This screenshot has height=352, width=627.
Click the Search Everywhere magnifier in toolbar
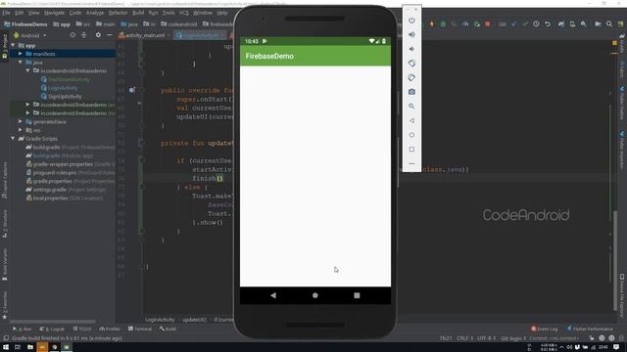point(609,24)
